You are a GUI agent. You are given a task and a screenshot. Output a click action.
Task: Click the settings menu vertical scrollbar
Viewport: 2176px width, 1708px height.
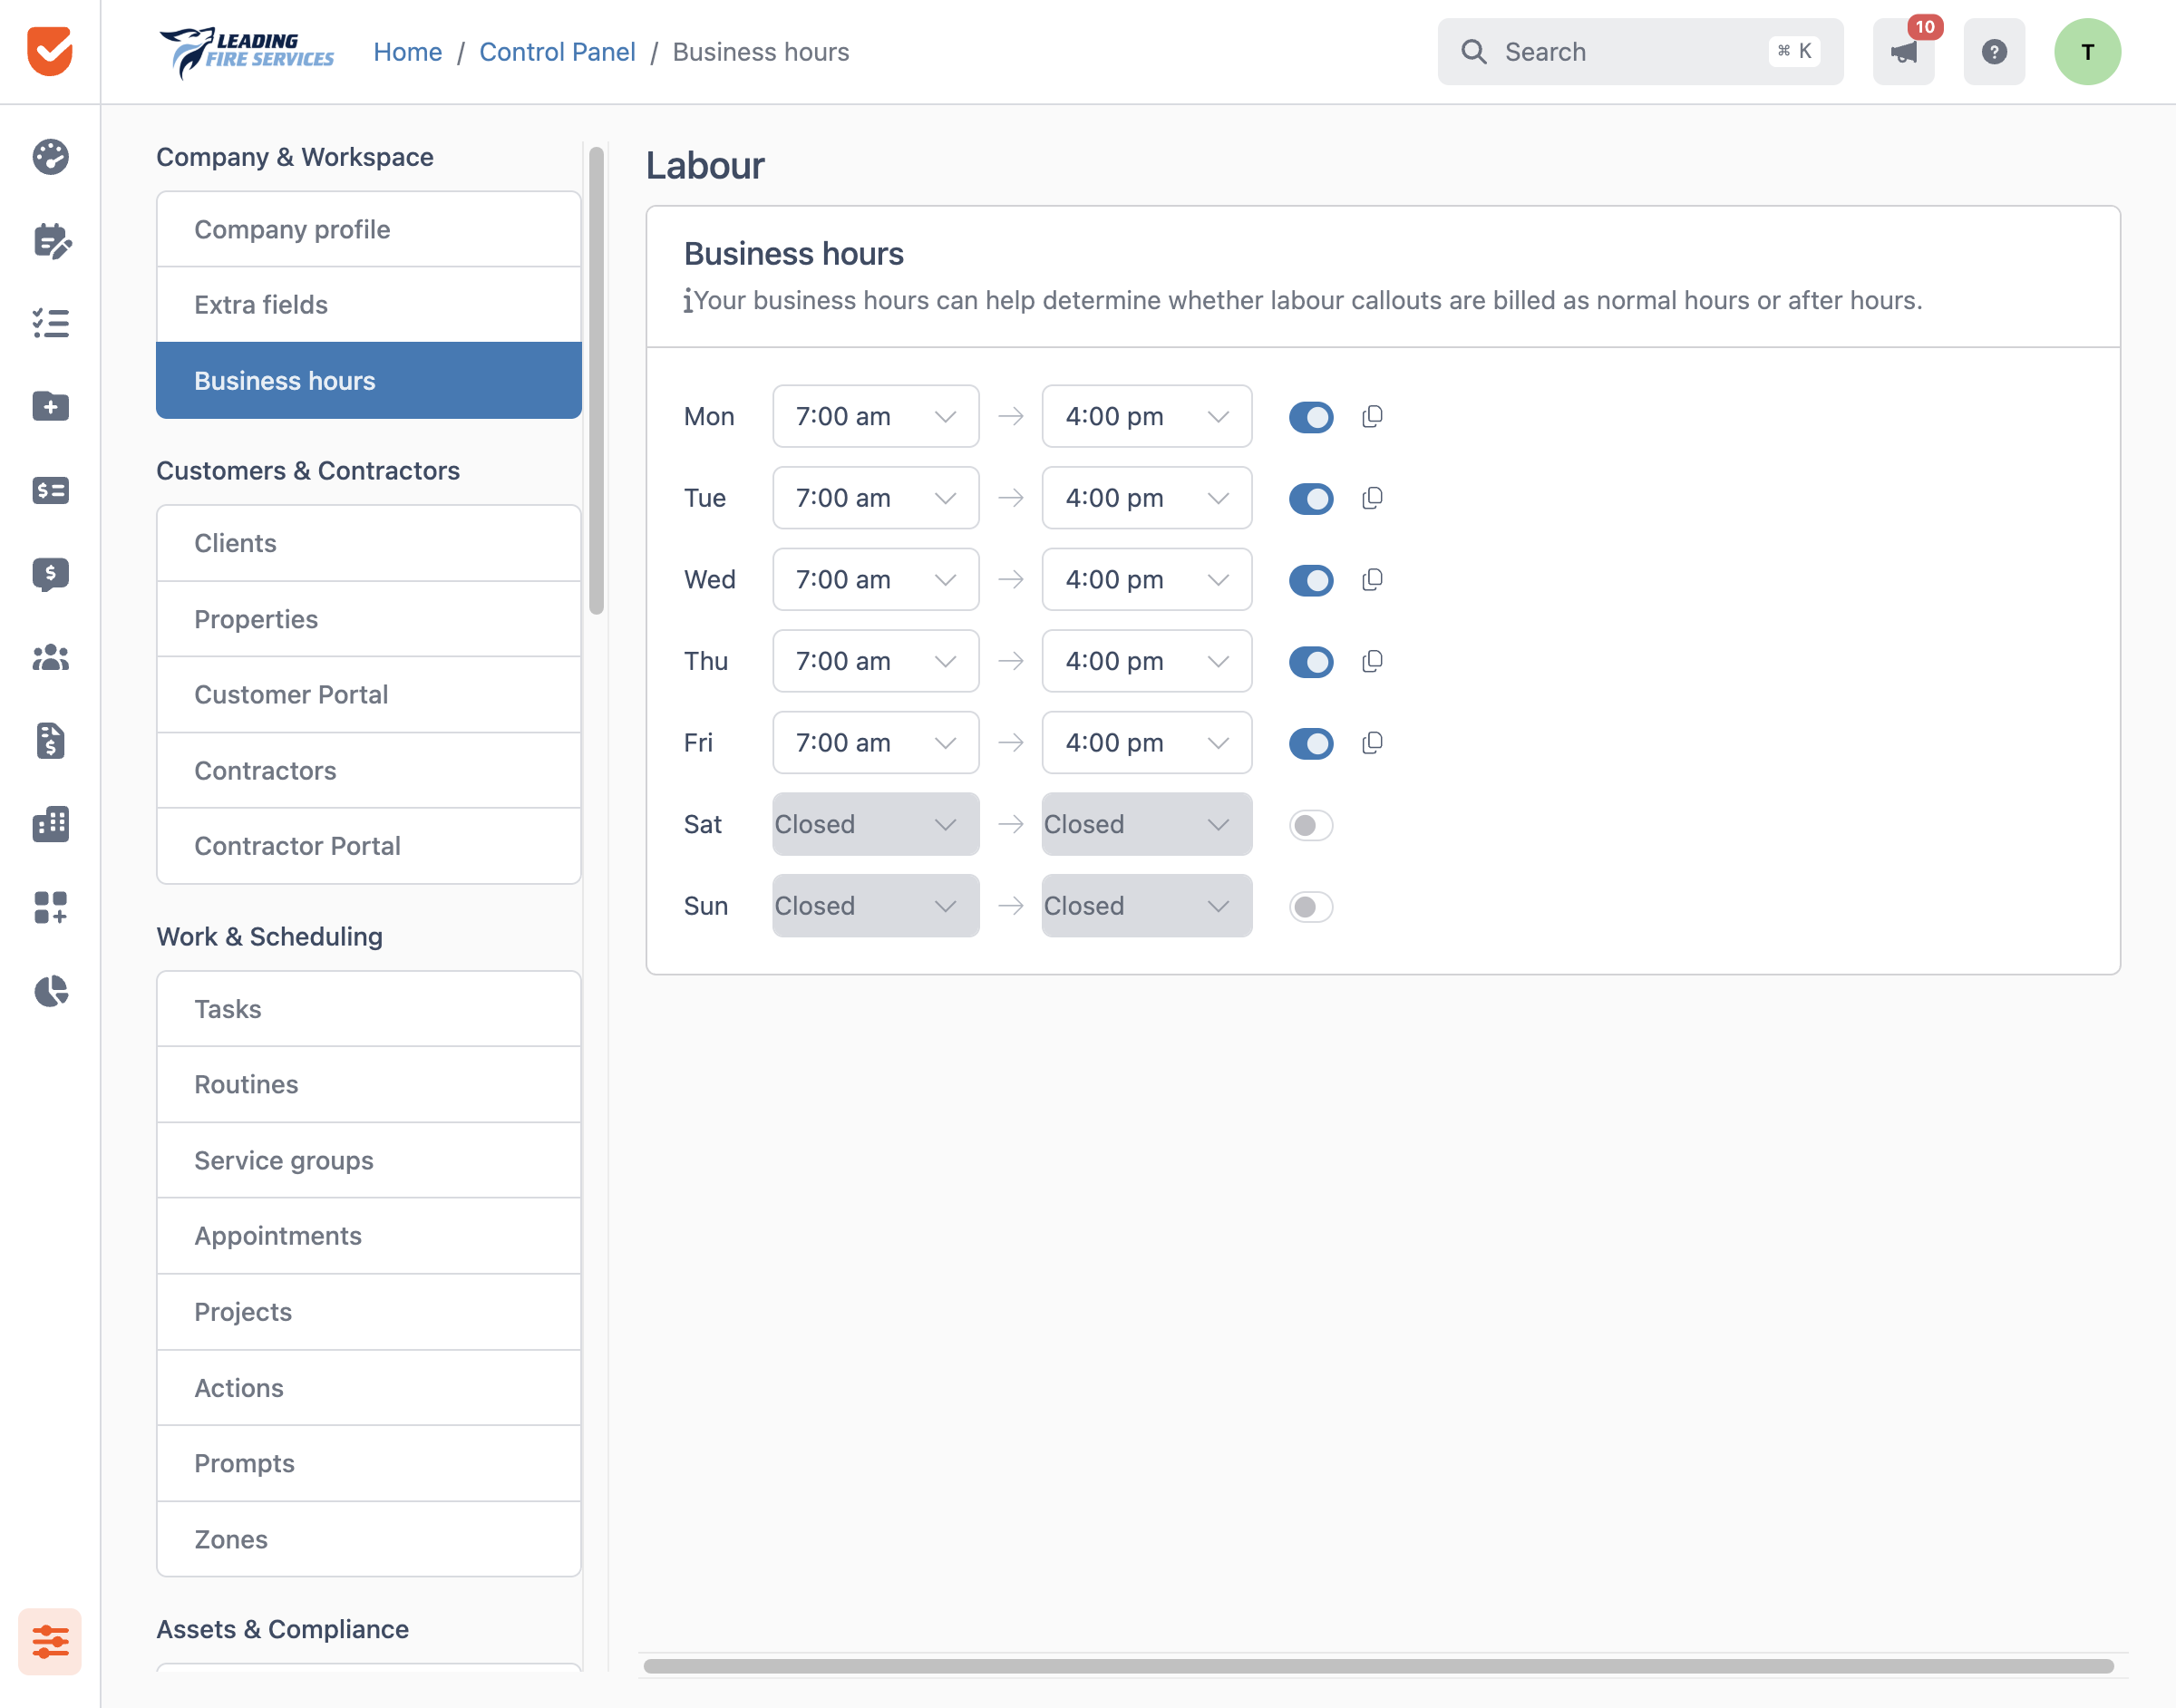[x=597, y=381]
